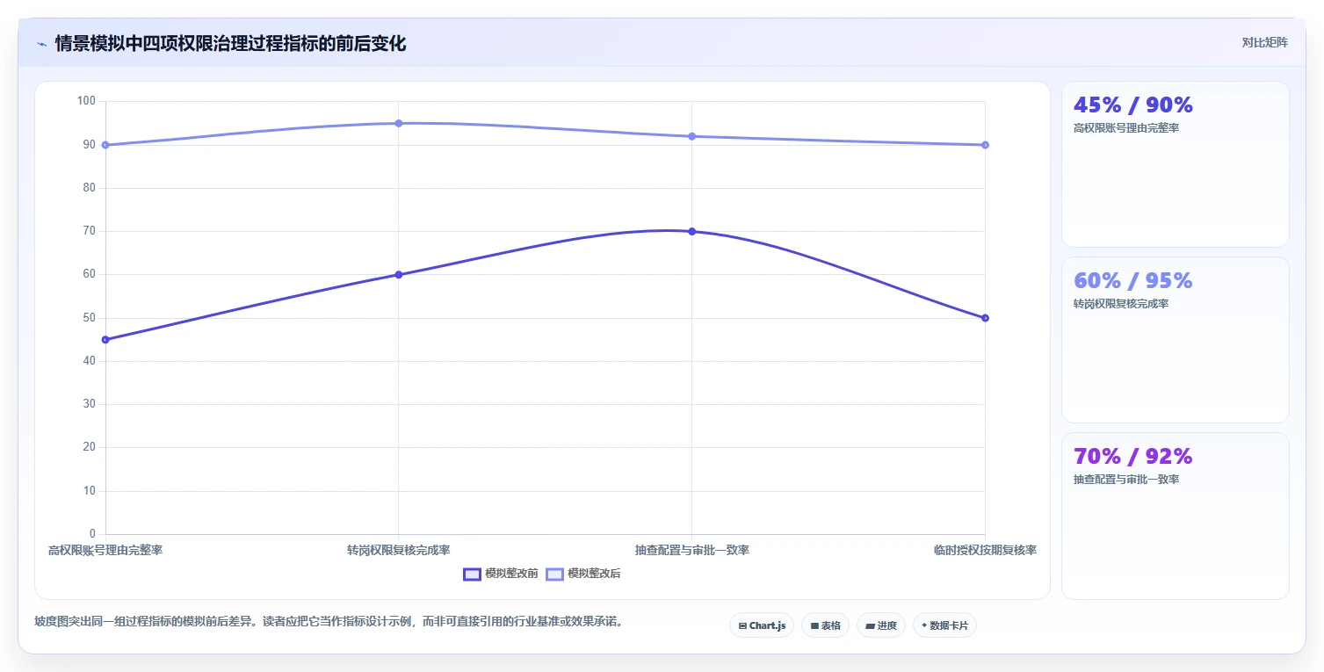The height and width of the screenshot is (672, 1324).
Task: Click 高权限账号理由完整率 caption in first card
Action: 1126,128
